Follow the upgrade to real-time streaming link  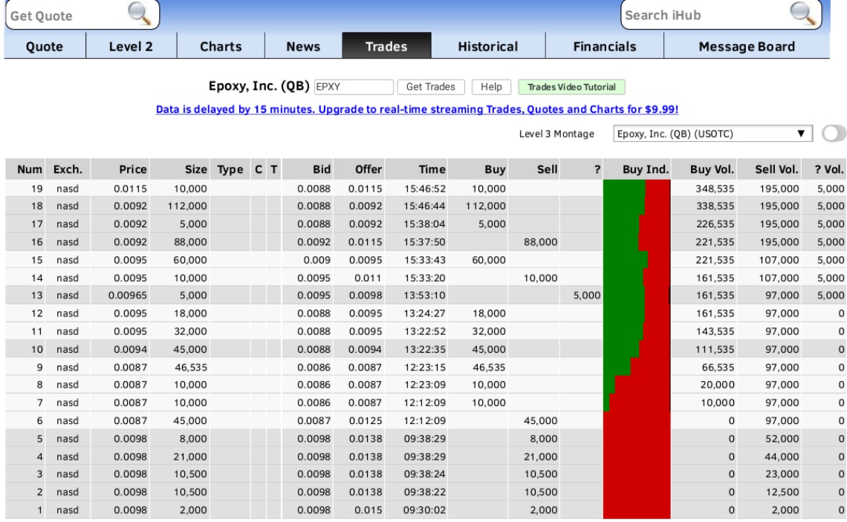(x=417, y=109)
